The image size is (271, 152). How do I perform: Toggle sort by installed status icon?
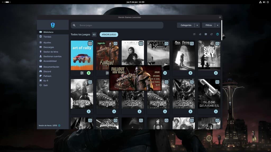[x=206, y=34]
